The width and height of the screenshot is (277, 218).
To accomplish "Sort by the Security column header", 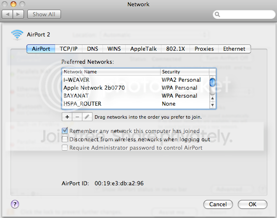I will [185, 72].
